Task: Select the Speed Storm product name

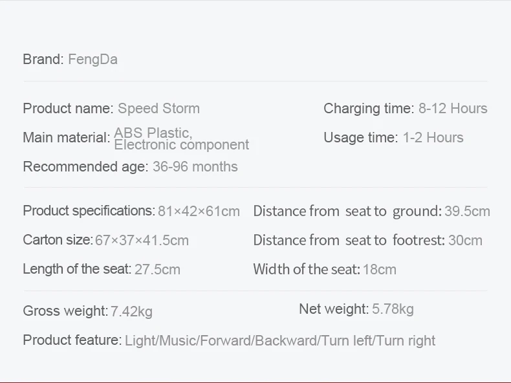Action: click(x=158, y=109)
